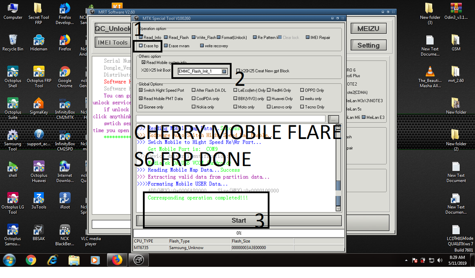
Task: Launch VLC media player shortcut
Action: (x=91, y=241)
